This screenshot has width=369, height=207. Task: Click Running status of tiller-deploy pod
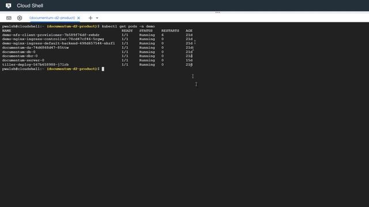point(147,64)
